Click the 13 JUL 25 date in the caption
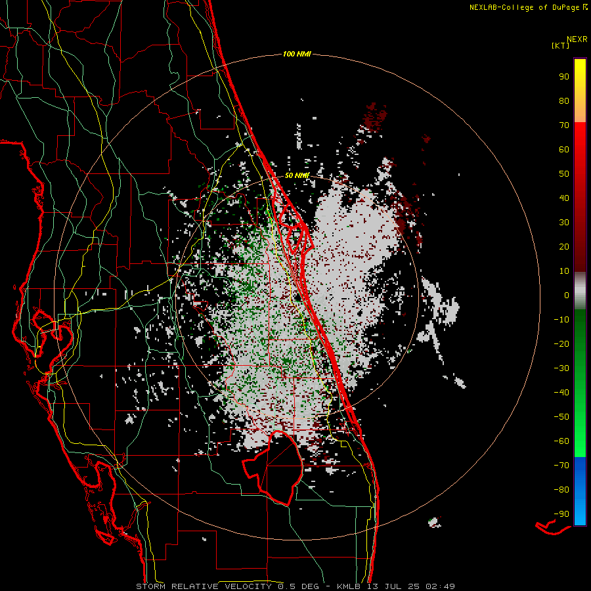591x591 pixels. point(393,586)
